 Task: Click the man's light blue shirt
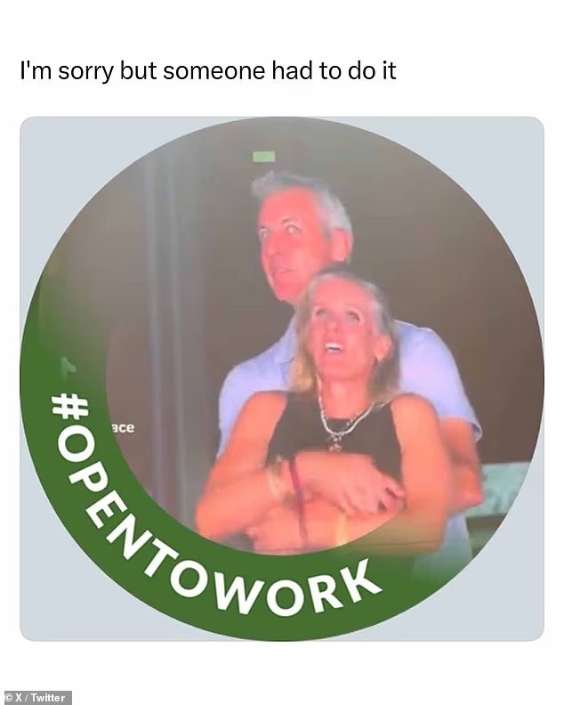[x=436, y=374]
